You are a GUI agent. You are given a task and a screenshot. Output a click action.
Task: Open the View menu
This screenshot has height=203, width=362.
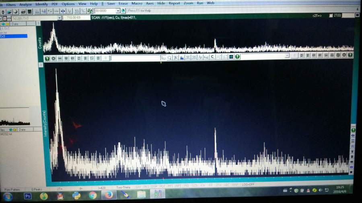[x=82, y=4]
